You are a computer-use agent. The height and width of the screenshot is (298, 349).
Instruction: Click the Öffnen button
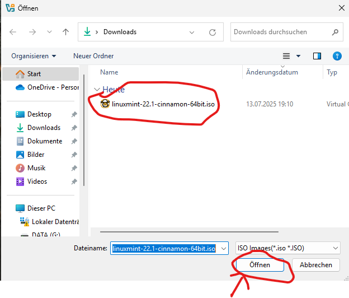(x=260, y=265)
